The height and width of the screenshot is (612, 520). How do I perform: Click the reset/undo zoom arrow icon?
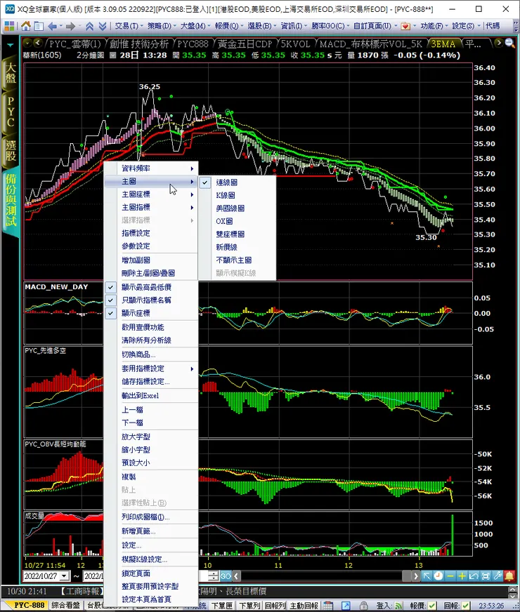click(474, 576)
